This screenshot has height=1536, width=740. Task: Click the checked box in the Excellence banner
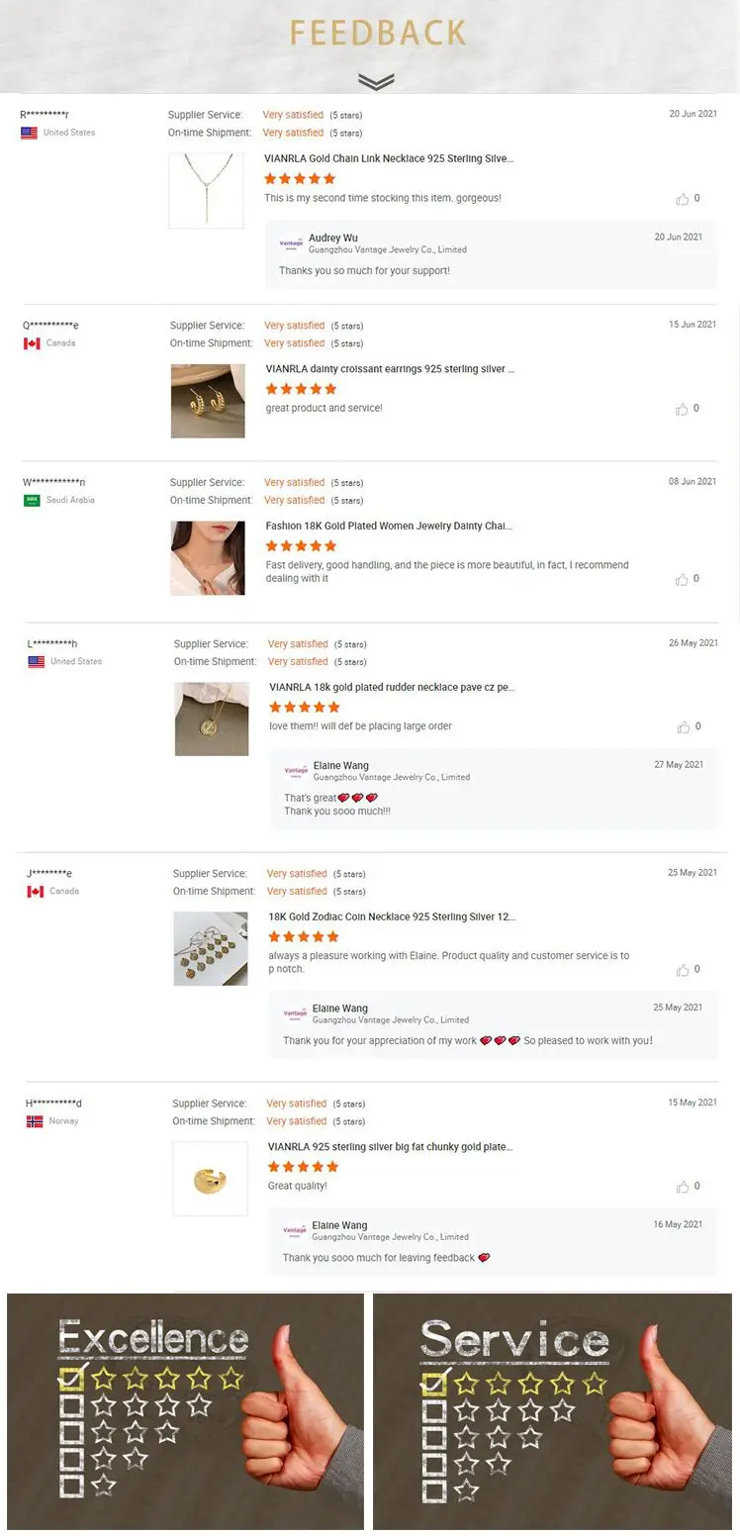coord(71,1377)
